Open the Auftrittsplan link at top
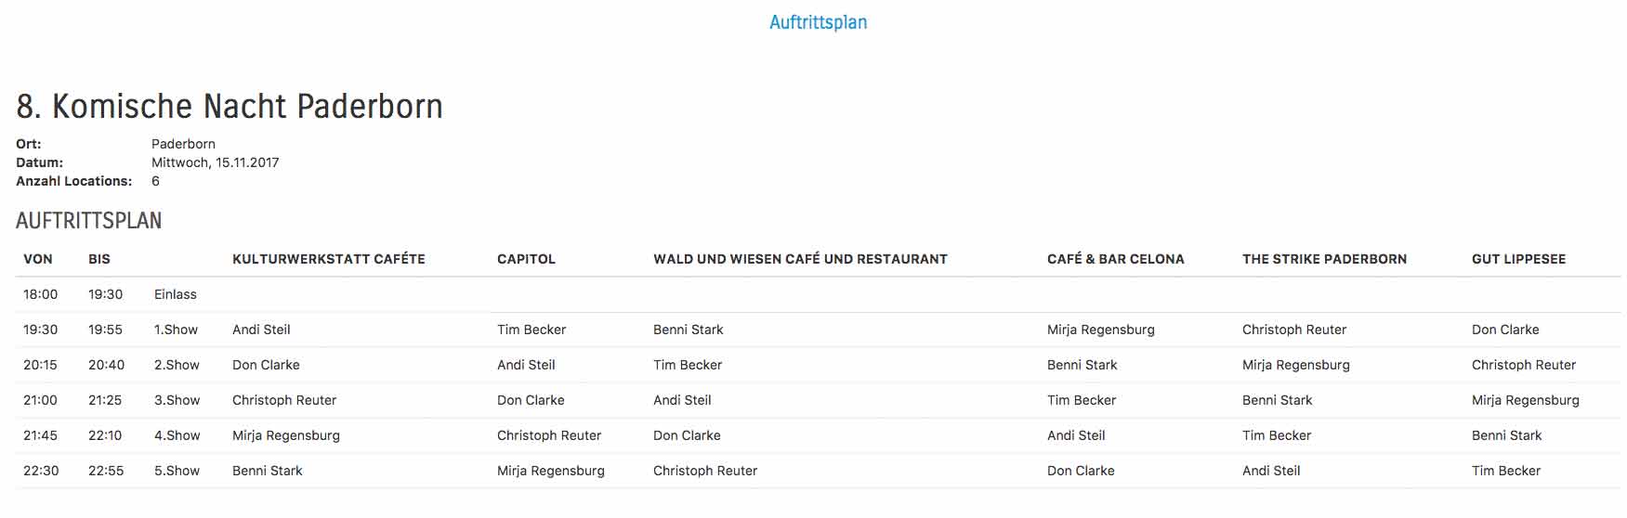Viewport: 1627px width, 518px height. (818, 22)
